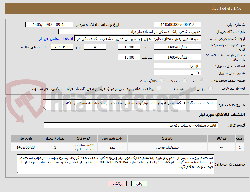Click the اطلاعات کالاهای مورد نیاز heading

tap(222, 115)
